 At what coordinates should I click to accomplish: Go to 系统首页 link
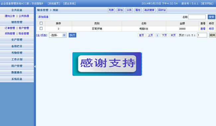[x=54, y=3]
